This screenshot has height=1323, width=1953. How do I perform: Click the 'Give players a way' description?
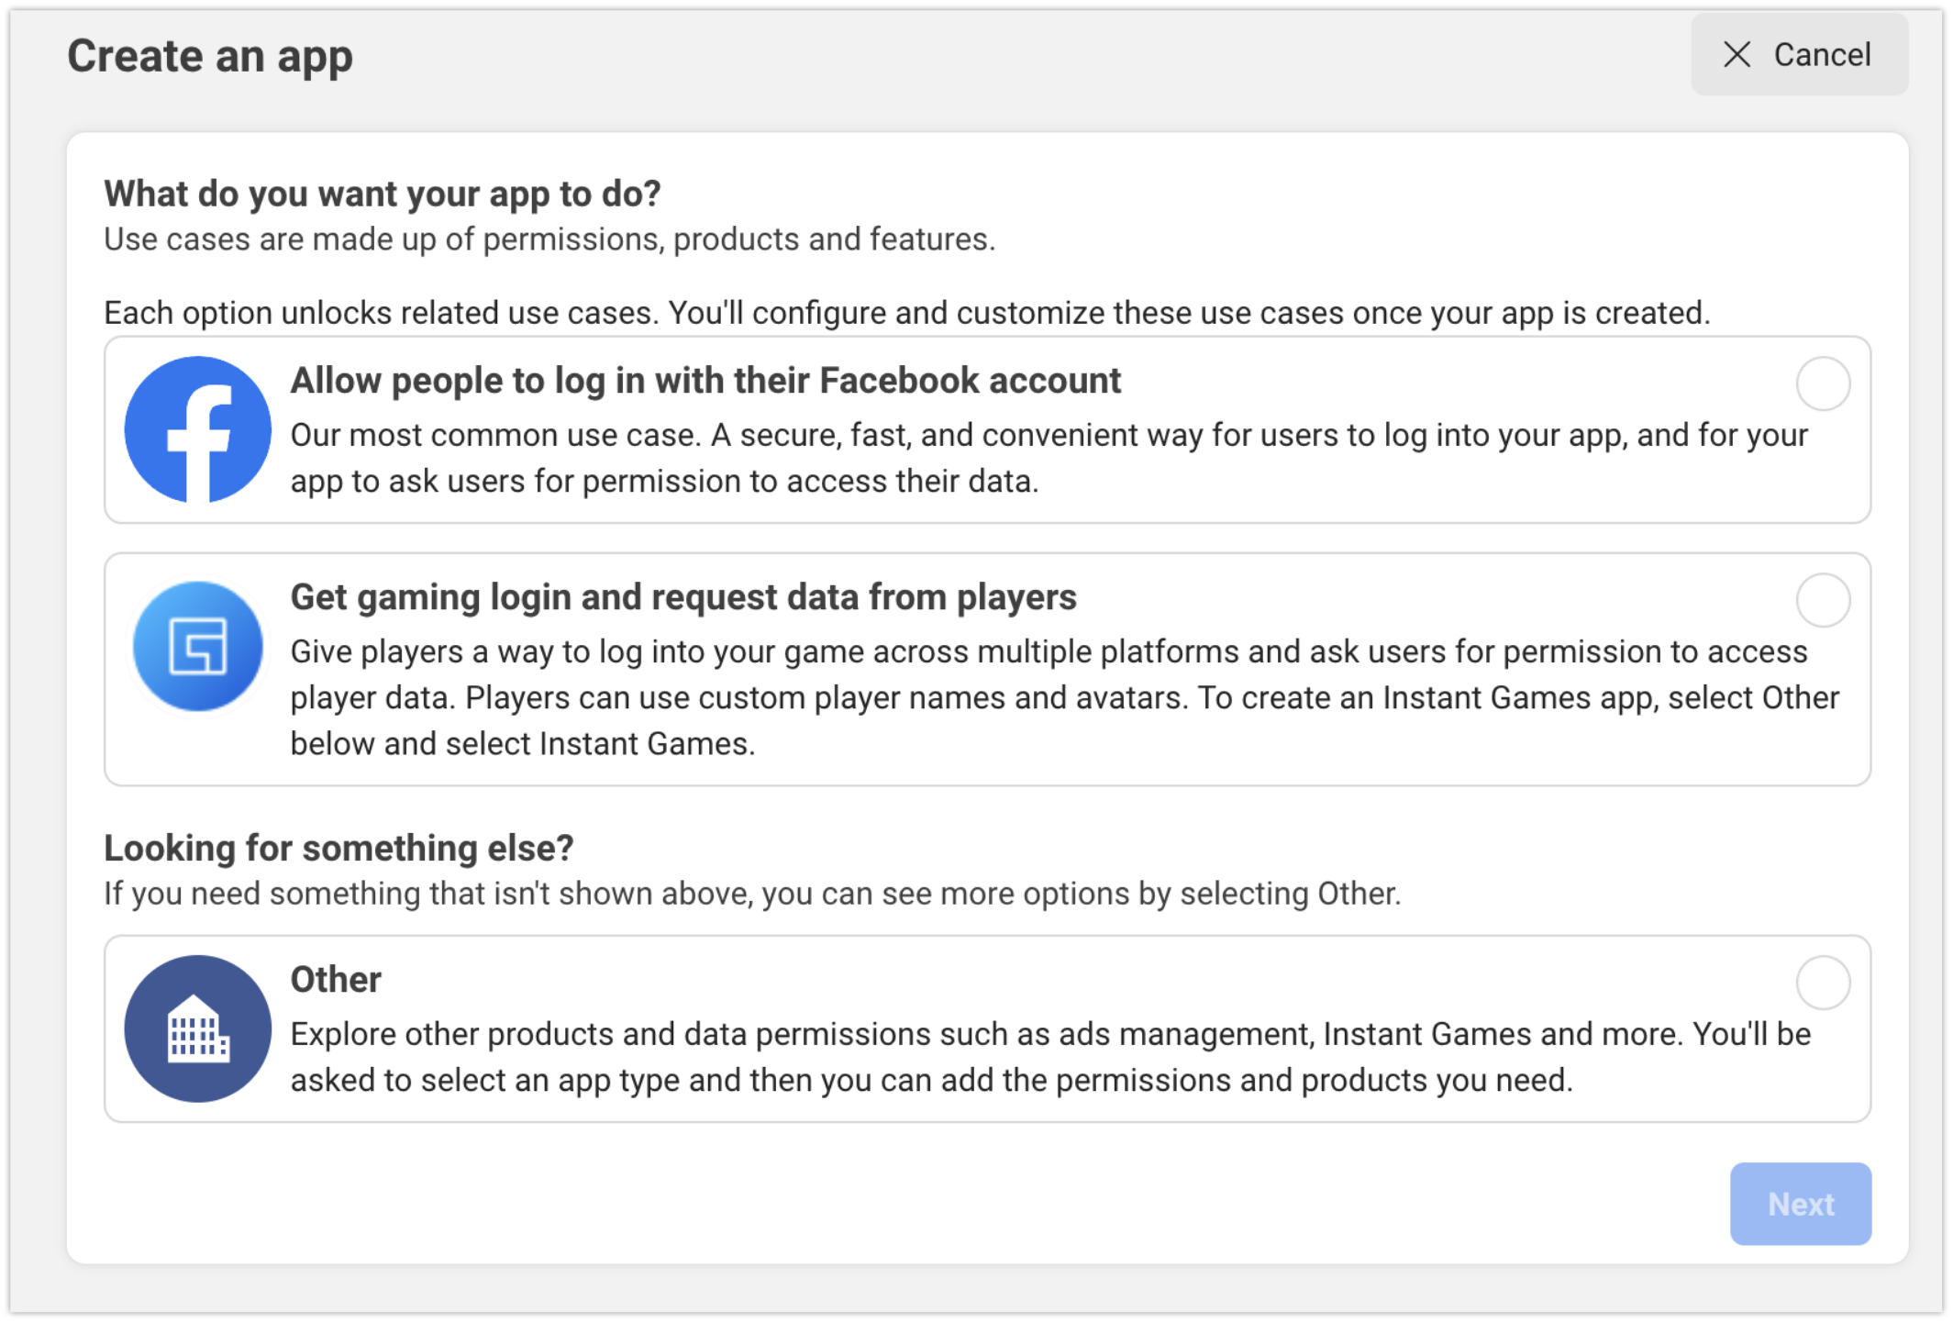pos(1064,697)
